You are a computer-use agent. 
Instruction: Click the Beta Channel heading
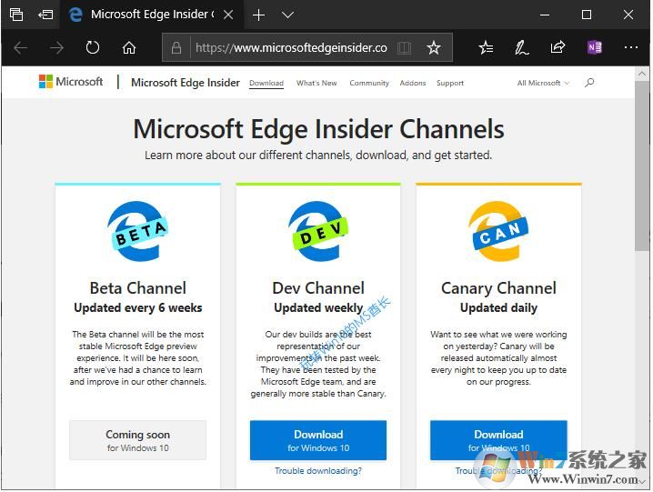pos(138,288)
